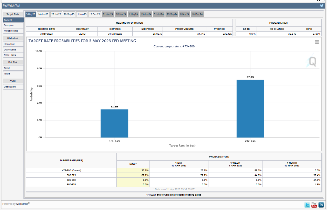Select the 31 Jul24 meeting tab

pyautogui.click(x=159, y=14)
